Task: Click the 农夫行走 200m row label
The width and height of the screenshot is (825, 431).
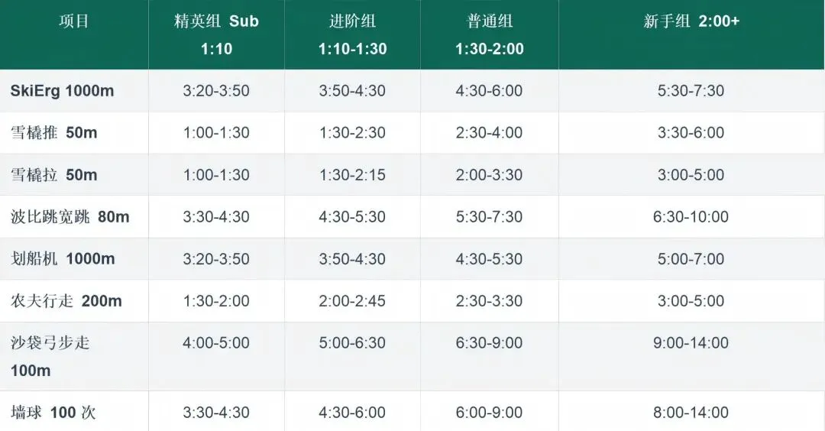Action: [x=66, y=301]
